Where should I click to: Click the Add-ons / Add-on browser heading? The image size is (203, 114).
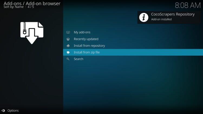pyautogui.click(x=32, y=3)
